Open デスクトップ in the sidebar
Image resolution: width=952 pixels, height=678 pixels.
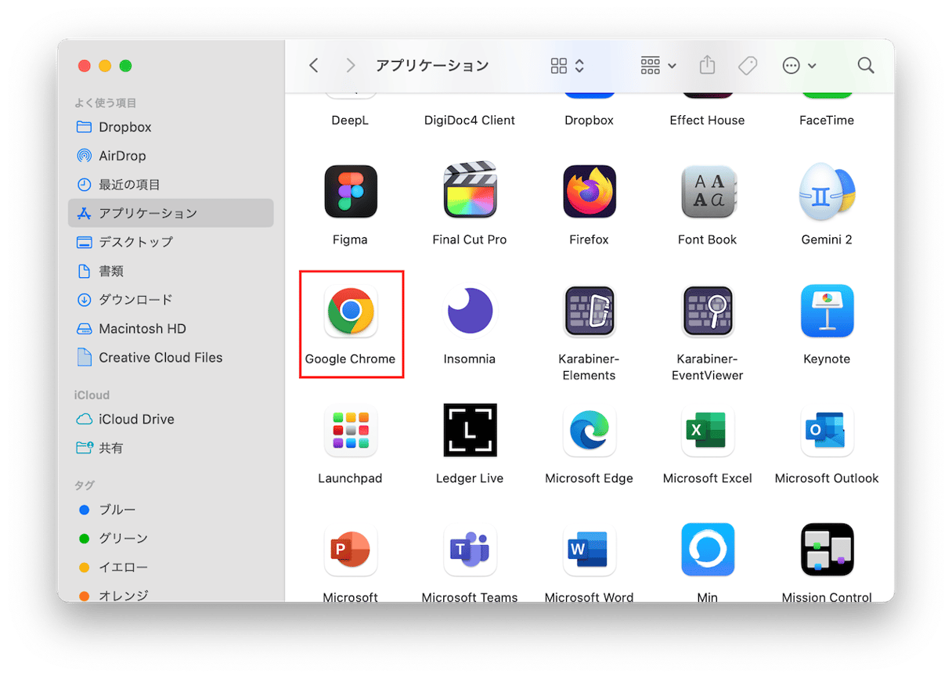(171, 242)
